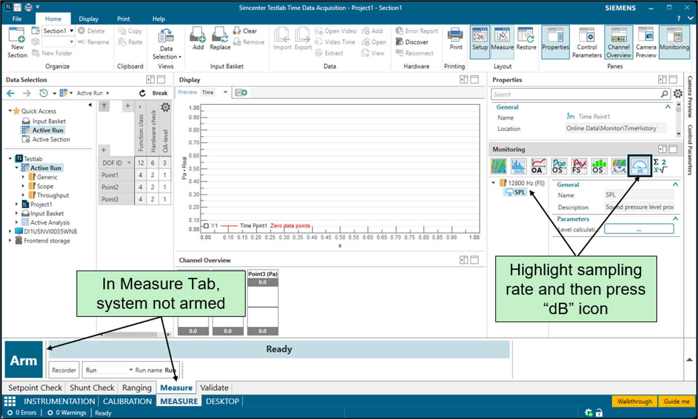
Task: Switch to the Help ribbon tab
Action: [x=159, y=19]
